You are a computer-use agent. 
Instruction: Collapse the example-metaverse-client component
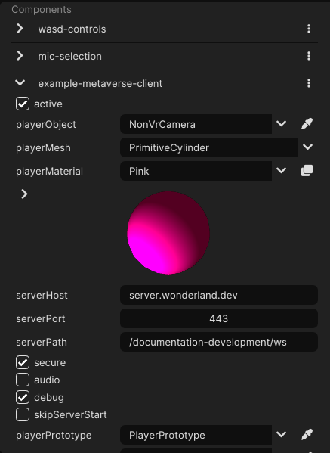coord(20,83)
